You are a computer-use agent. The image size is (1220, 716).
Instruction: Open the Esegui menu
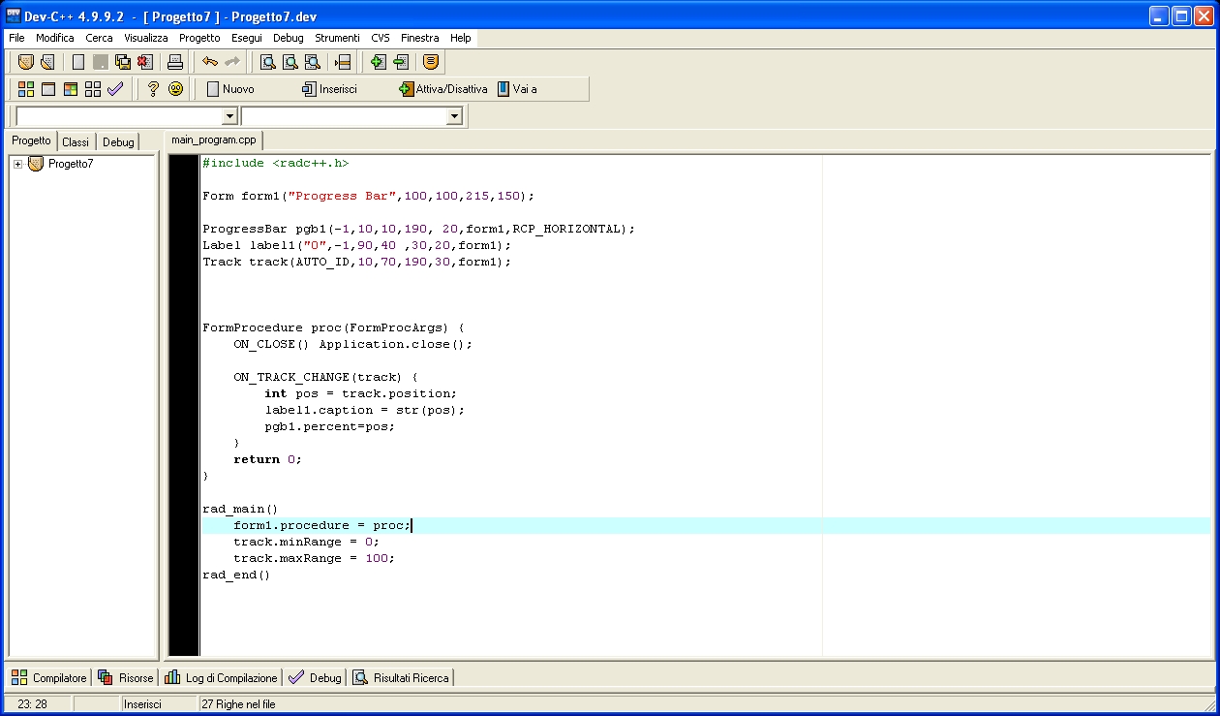246,38
